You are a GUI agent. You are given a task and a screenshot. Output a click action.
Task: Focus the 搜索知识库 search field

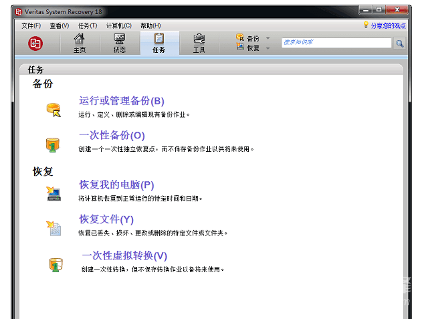click(336, 43)
